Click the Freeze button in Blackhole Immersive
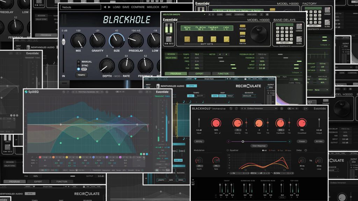The height and width of the screenshot is (201, 358). [x=302, y=141]
